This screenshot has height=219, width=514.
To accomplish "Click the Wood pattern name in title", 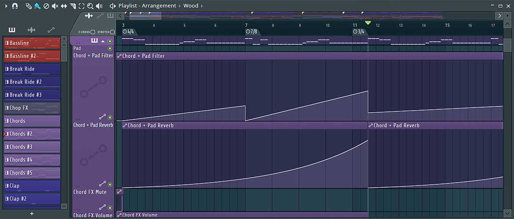I will click(191, 6).
